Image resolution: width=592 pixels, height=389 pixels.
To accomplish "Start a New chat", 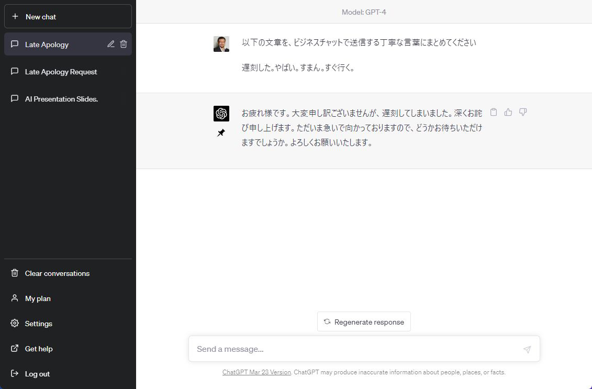I will click(68, 17).
